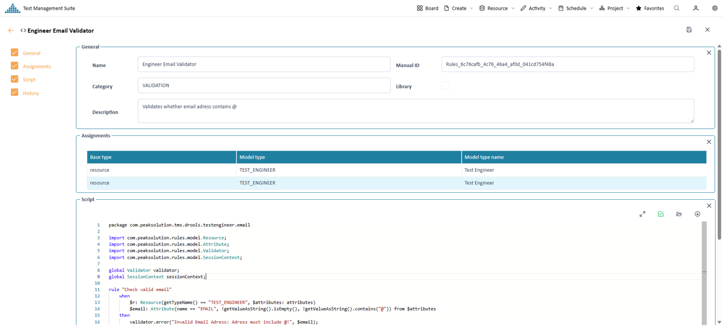Expand the Create dropdown chevron

[x=472, y=9]
